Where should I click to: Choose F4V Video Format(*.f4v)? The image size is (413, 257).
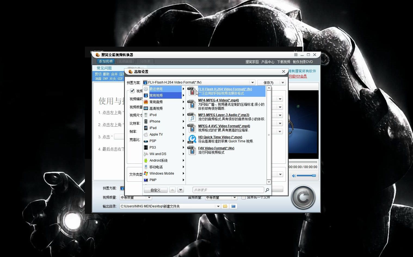[216, 148]
